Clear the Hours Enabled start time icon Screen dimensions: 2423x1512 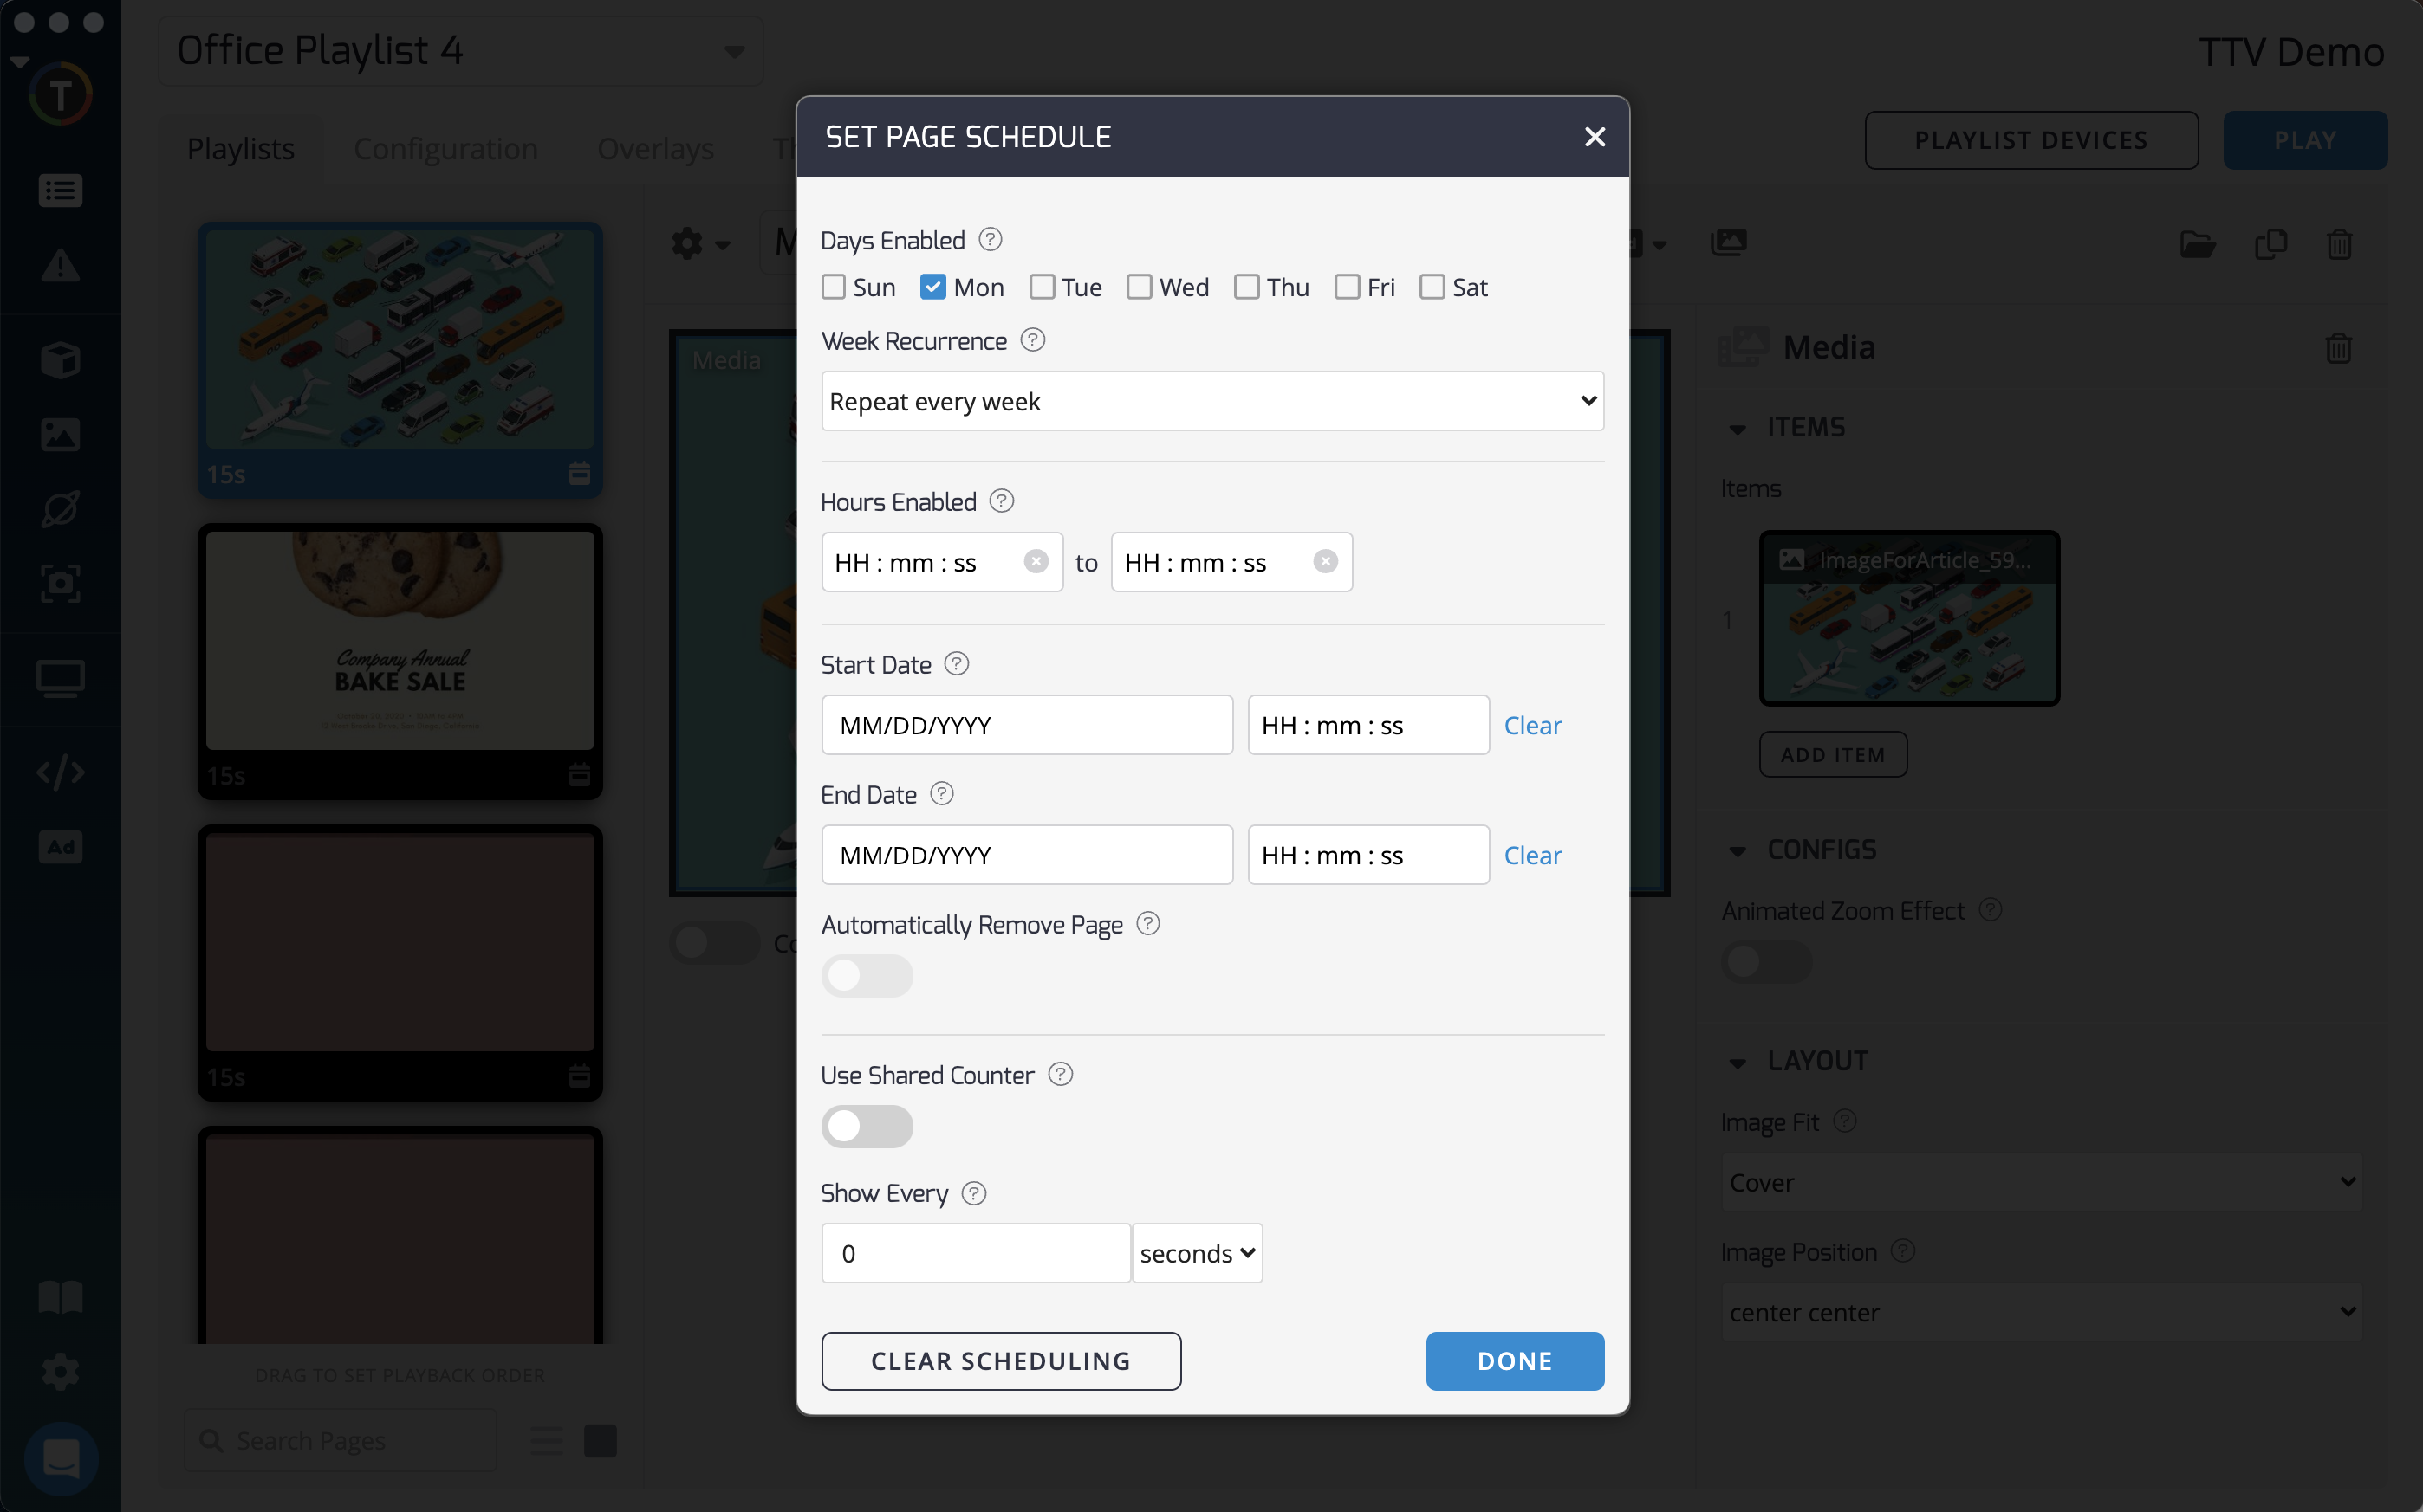(x=1036, y=562)
